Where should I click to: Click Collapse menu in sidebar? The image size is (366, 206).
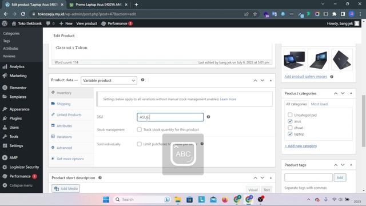point(21,185)
